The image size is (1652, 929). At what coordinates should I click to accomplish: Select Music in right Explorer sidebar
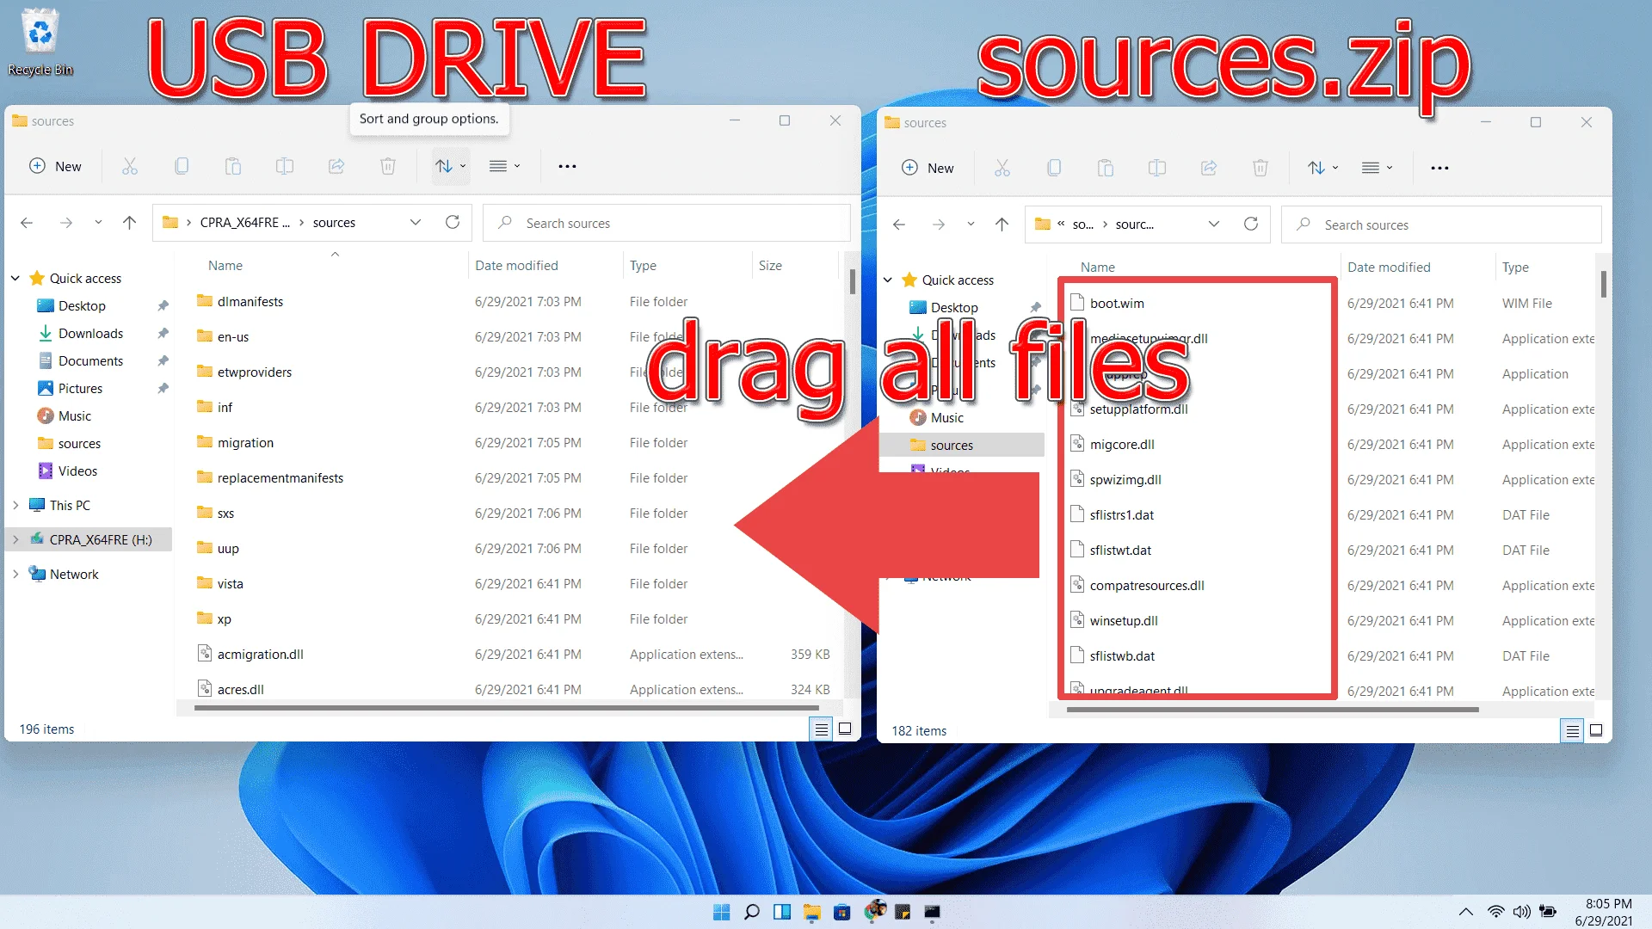pyautogui.click(x=946, y=418)
